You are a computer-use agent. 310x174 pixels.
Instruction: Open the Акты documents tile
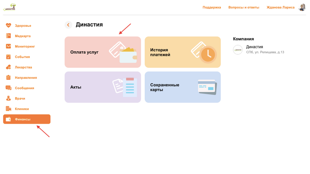[103, 87]
